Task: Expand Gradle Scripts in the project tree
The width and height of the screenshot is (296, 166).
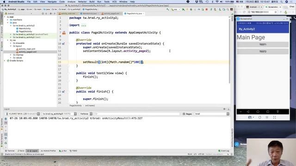Action: pos(5,60)
